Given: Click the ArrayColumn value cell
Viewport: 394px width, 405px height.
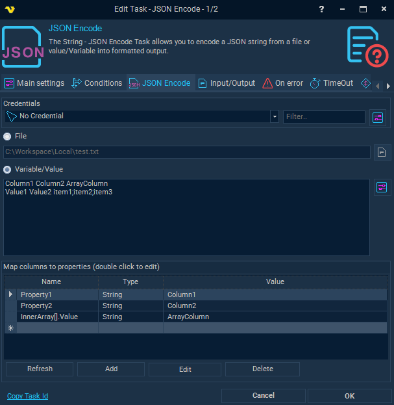Looking at the screenshot, I should (x=275, y=317).
